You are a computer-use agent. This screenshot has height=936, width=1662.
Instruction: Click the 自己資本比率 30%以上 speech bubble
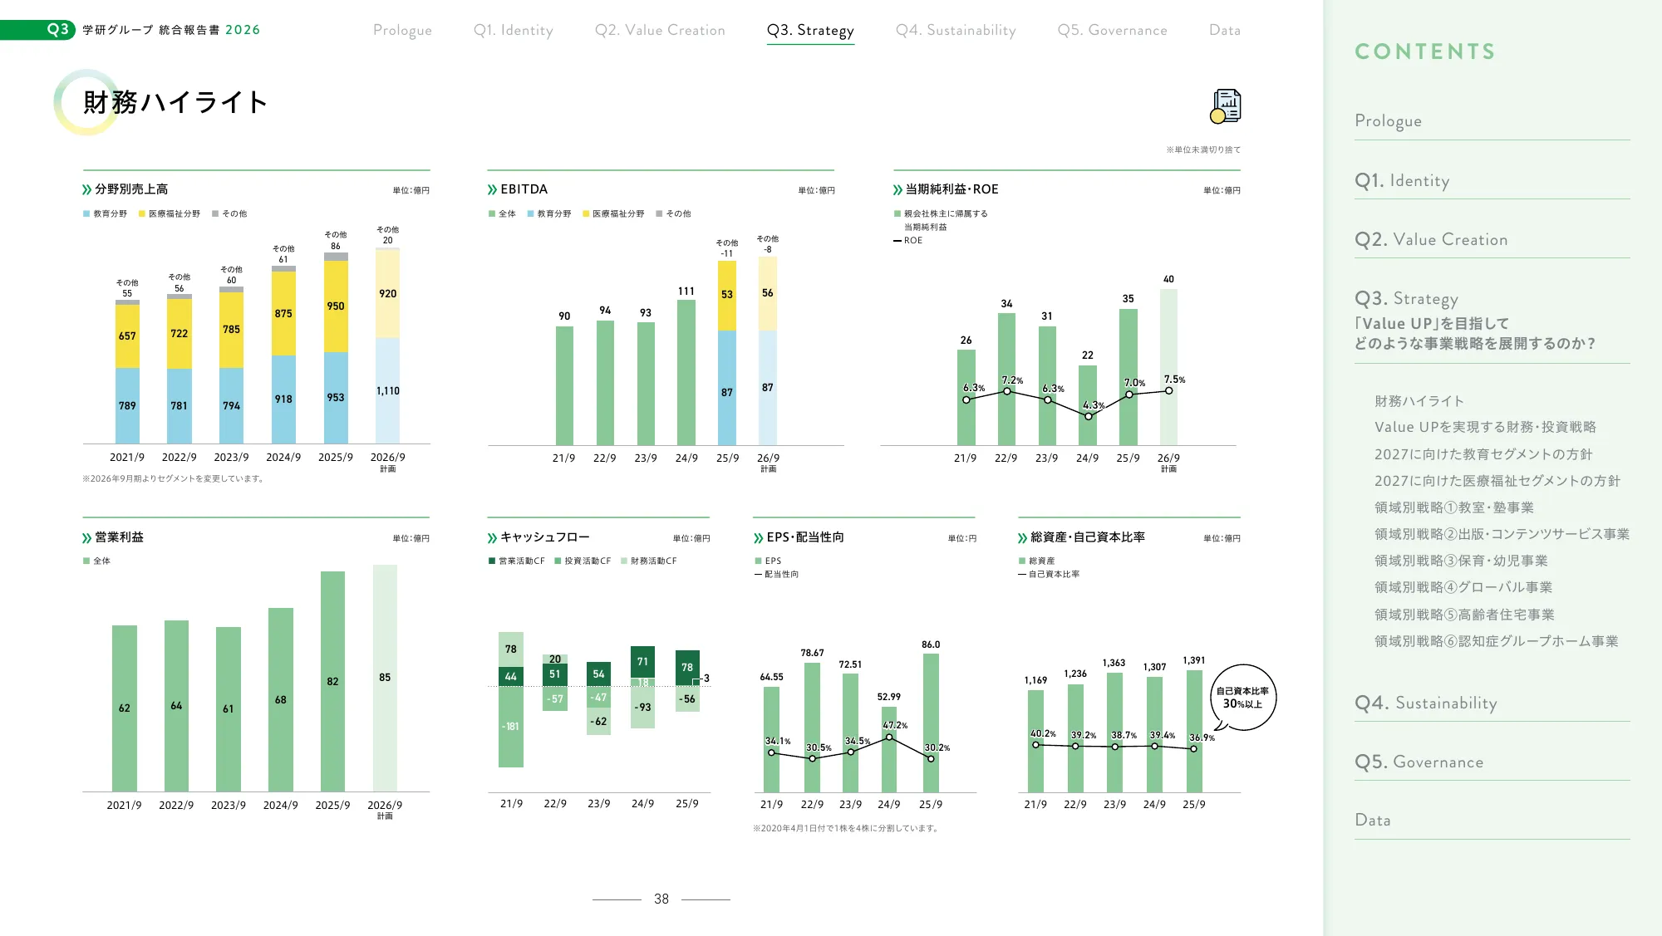coord(1242,698)
